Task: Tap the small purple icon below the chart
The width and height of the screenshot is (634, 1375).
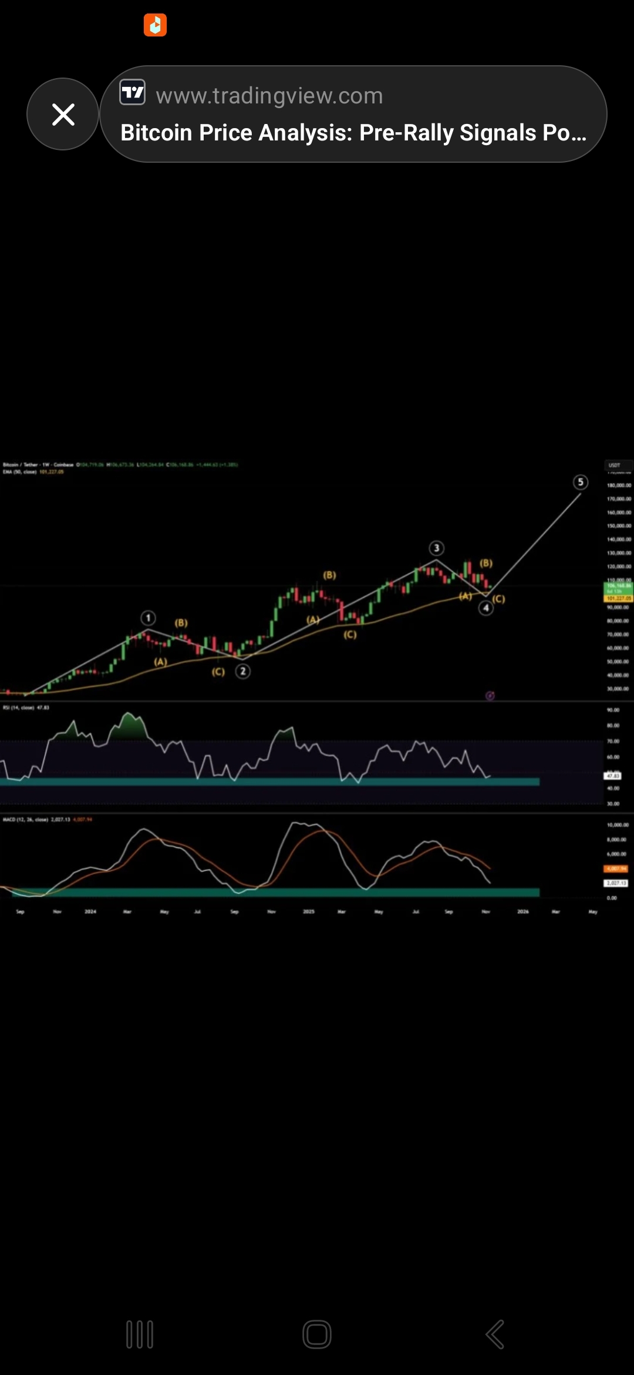Action: [x=490, y=696]
